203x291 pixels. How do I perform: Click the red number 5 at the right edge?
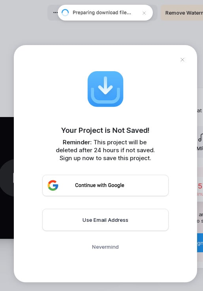(x=200, y=186)
